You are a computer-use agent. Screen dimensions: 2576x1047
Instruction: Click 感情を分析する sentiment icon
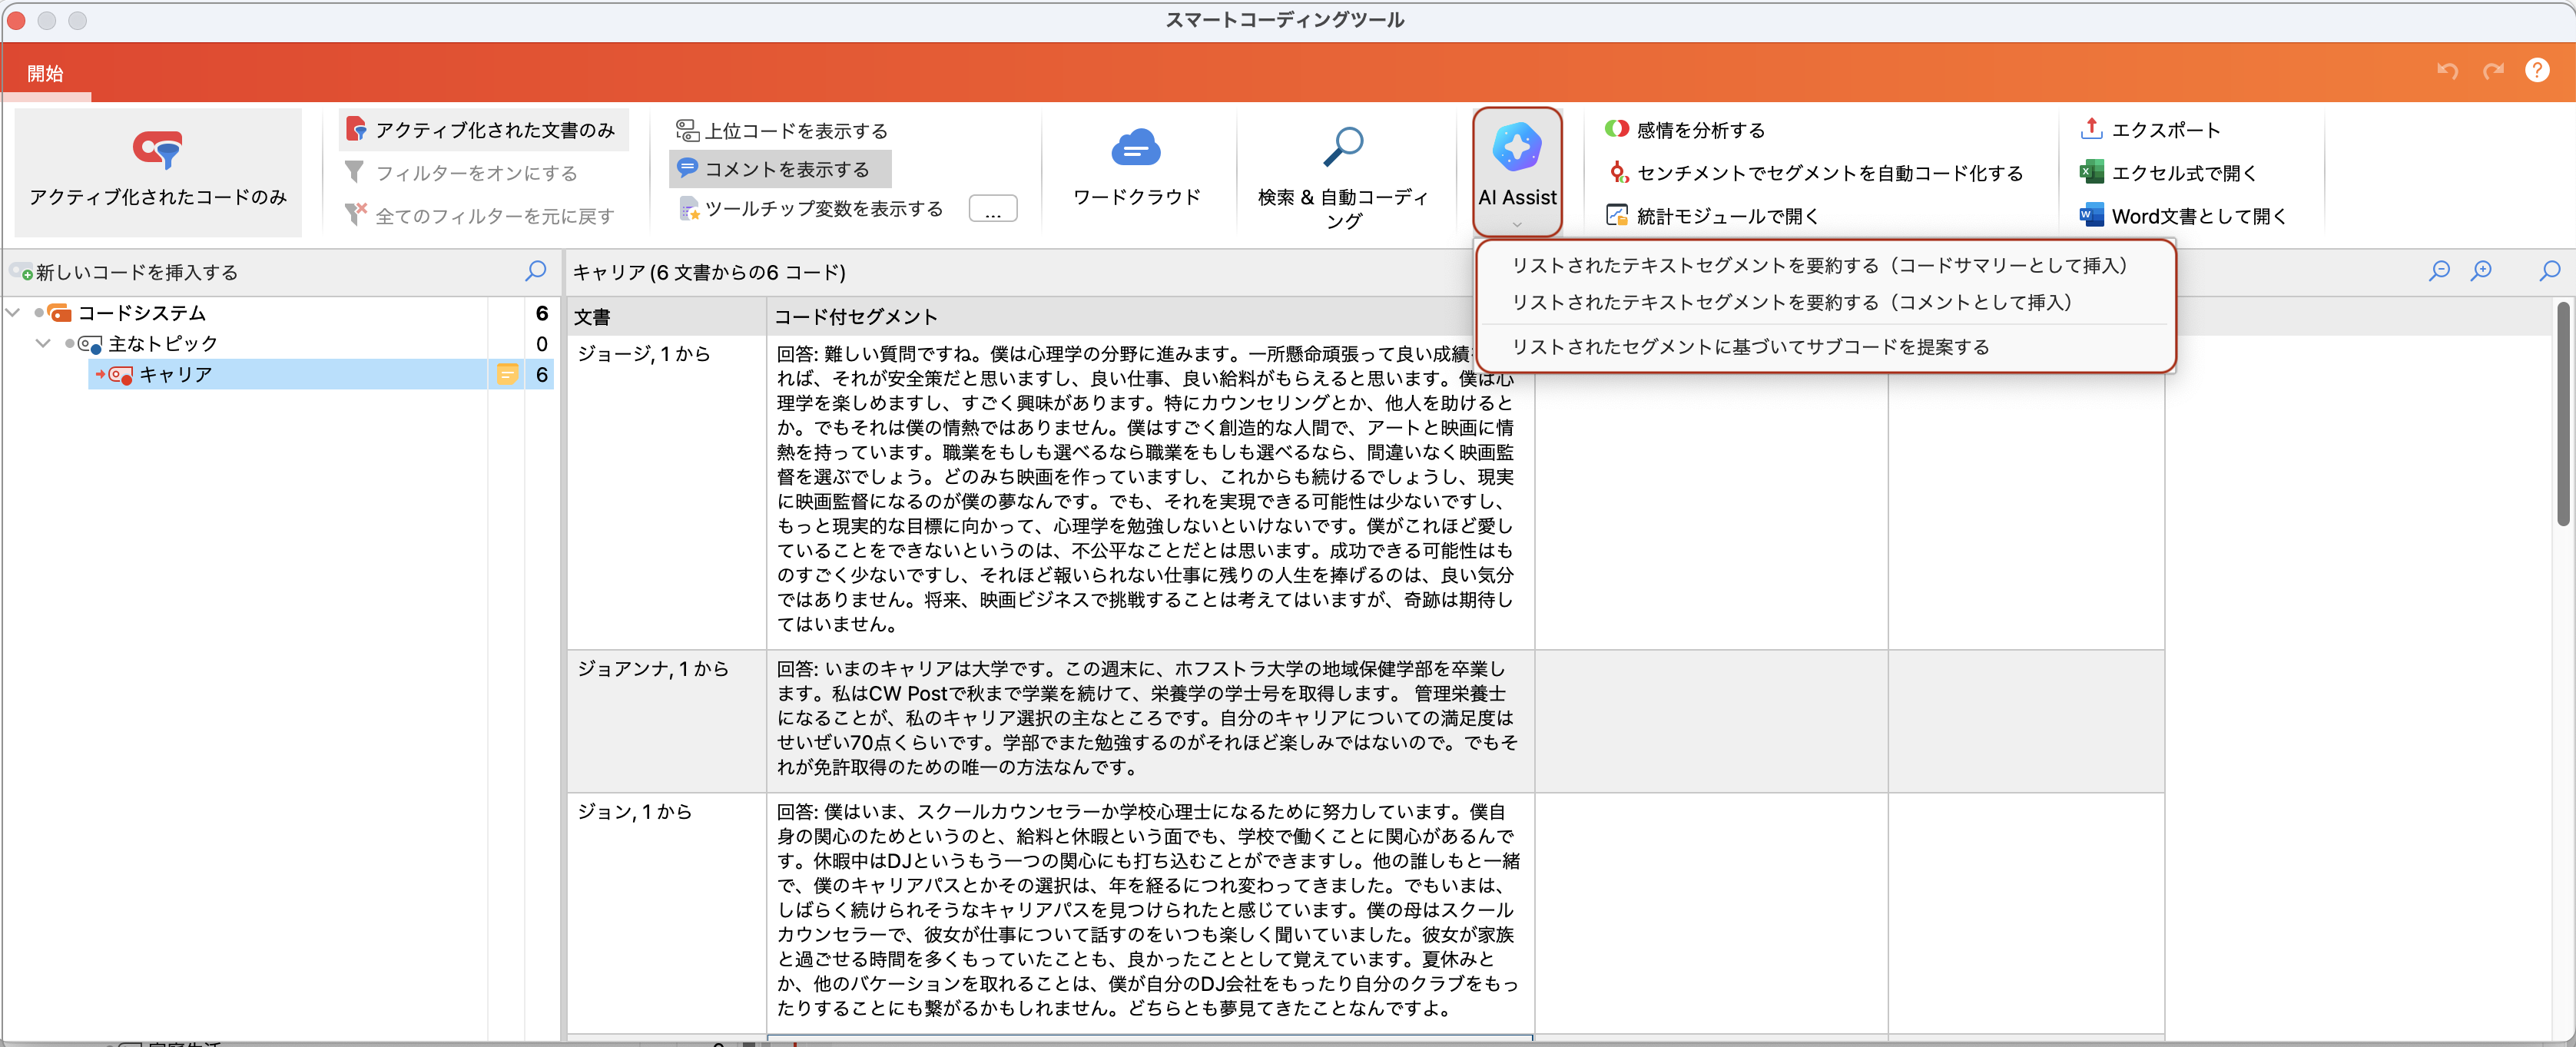click(1616, 130)
